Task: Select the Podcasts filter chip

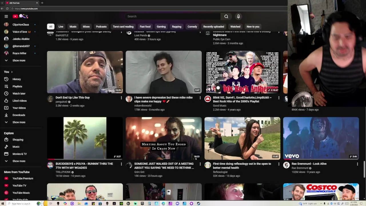Action: click(x=101, y=27)
